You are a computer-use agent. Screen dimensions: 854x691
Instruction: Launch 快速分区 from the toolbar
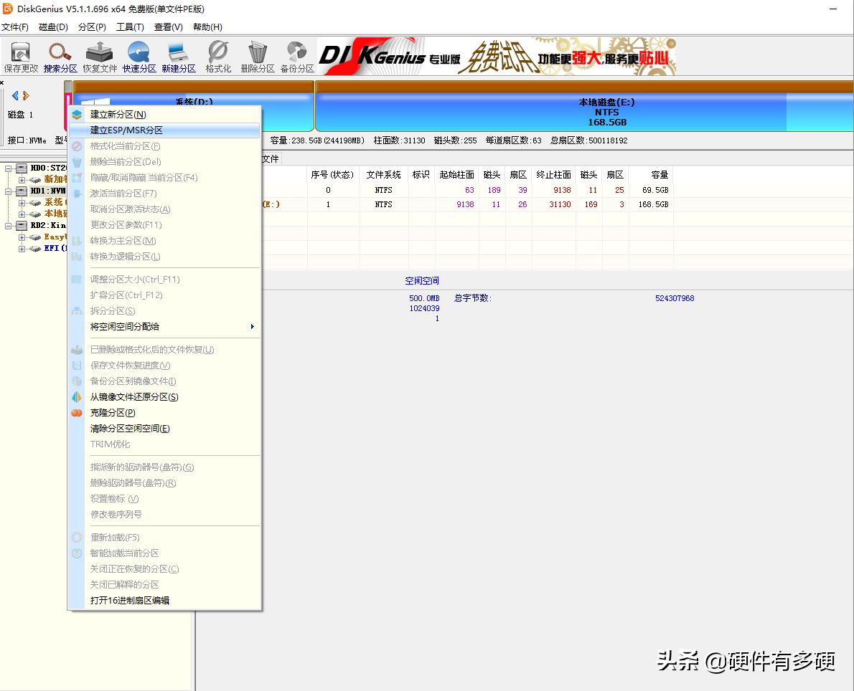pos(139,56)
